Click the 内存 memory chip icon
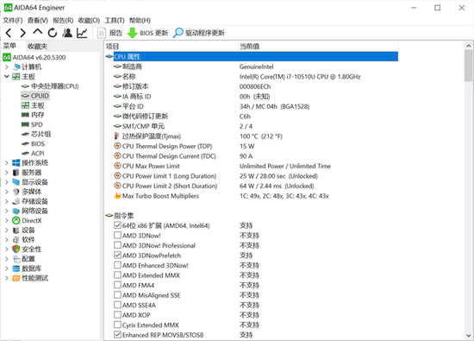Viewport: 474px width, 341px height. (x=25, y=115)
